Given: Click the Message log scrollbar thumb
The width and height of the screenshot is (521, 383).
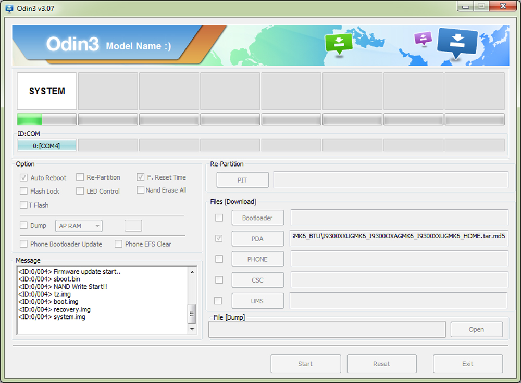Looking at the screenshot, I should click(x=192, y=313).
